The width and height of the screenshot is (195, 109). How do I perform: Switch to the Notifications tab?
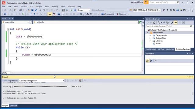coord(151,49)
